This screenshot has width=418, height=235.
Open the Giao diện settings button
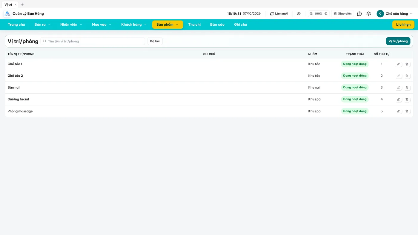click(x=342, y=14)
